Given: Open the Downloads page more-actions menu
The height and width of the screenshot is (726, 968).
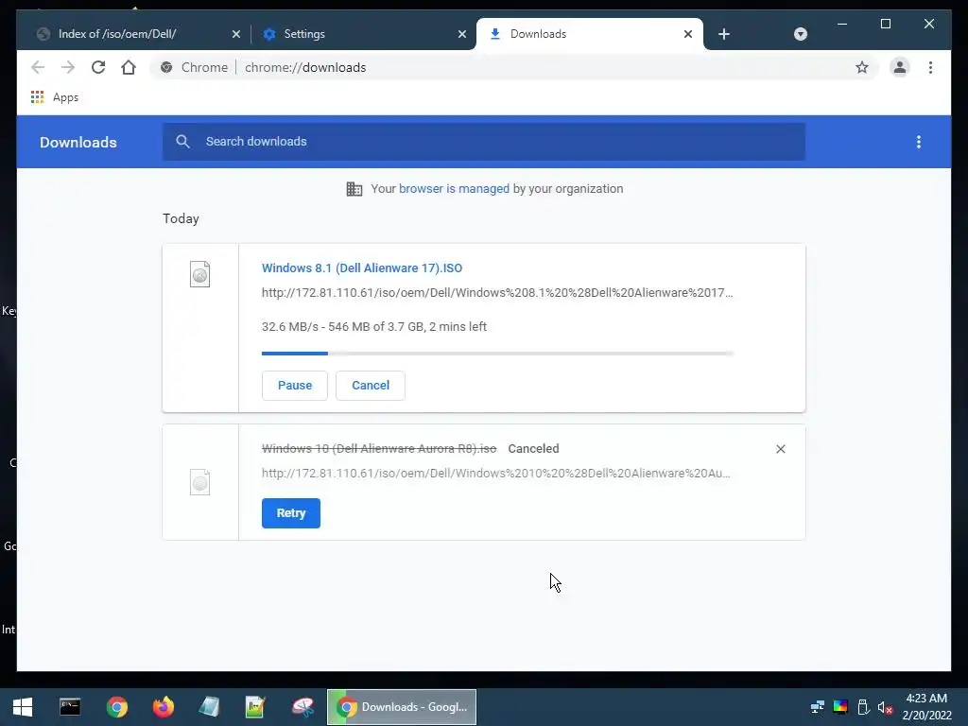Looking at the screenshot, I should [x=919, y=142].
